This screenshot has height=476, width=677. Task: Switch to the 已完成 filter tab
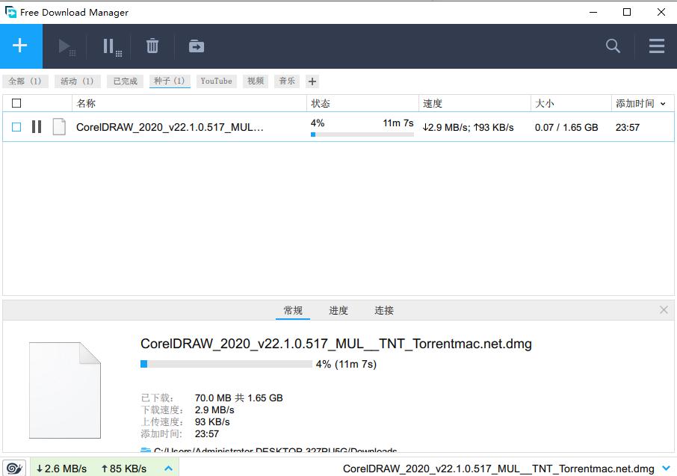[x=126, y=81]
